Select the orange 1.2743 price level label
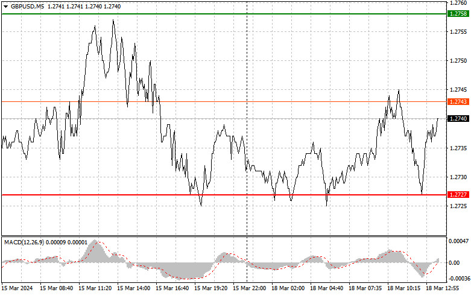The image size is (471, 295). click(458, 101)
